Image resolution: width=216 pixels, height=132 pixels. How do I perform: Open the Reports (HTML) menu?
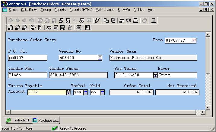pyautogui.click(x=81, y=10)
